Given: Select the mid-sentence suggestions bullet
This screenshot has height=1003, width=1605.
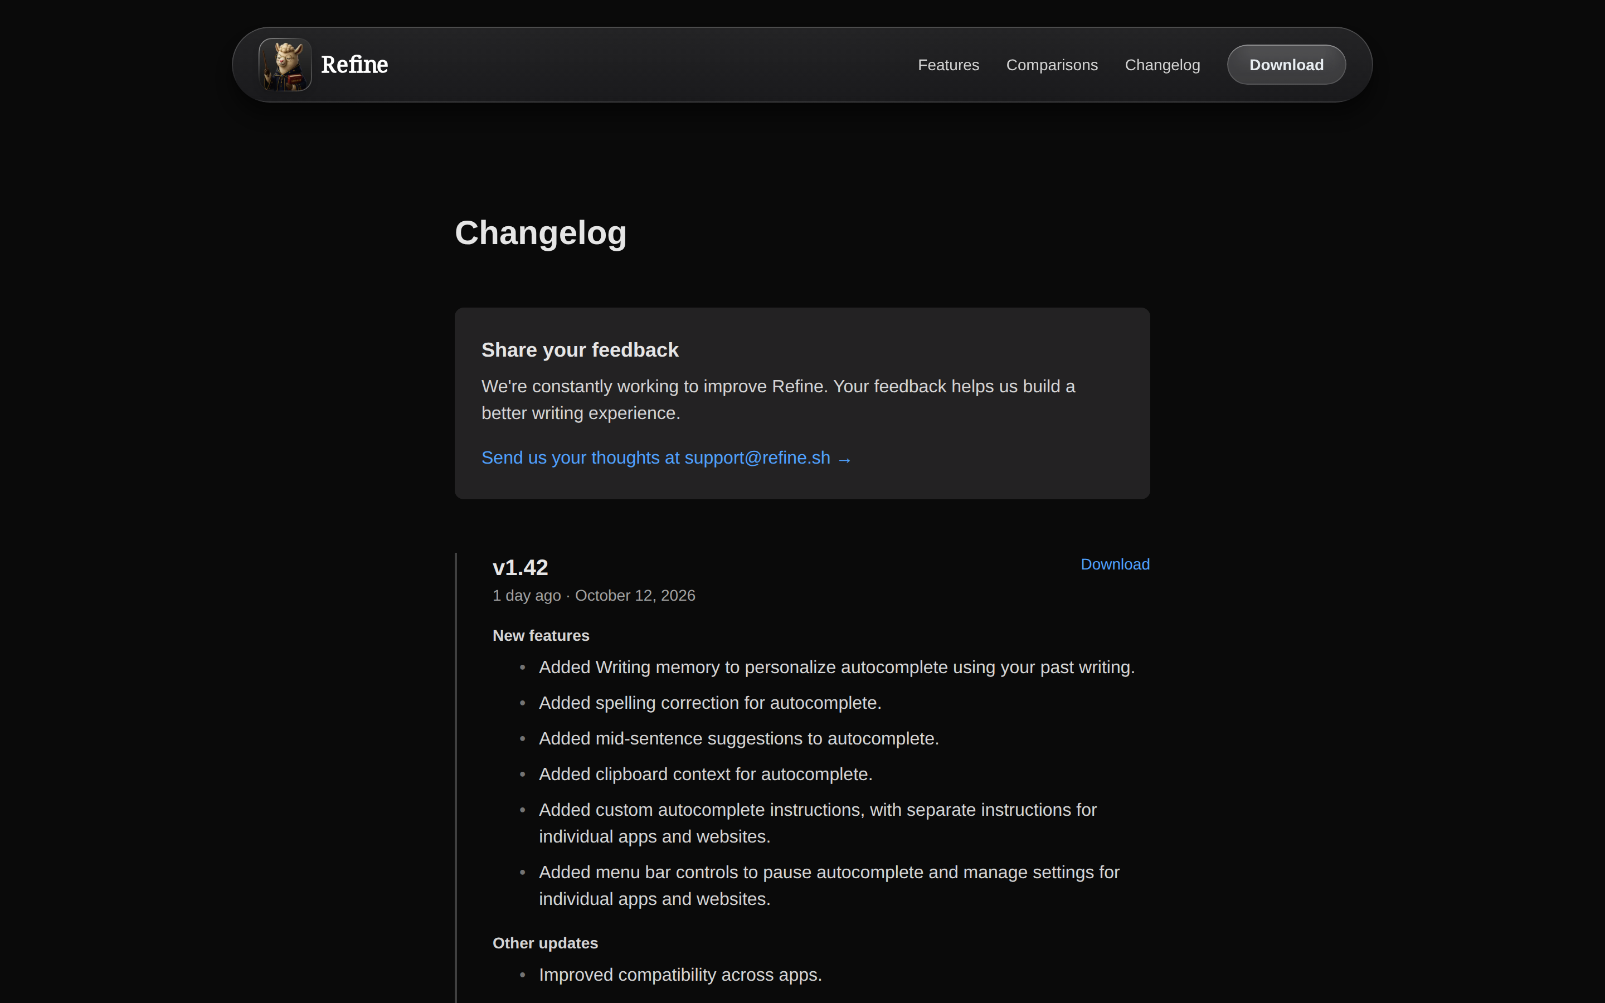Looking at the screenshot, I should coord(738,739).
